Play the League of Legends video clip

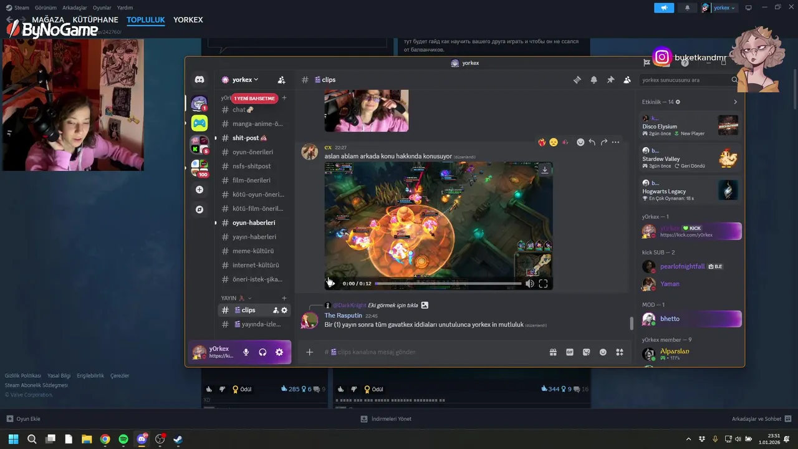click(330, 283)
